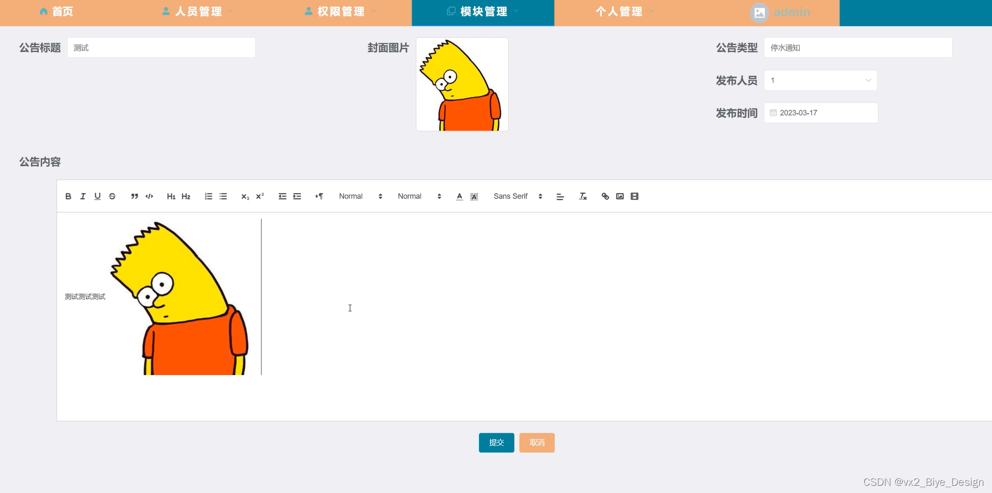Open the admin user menu

click(x=791, y=12)
